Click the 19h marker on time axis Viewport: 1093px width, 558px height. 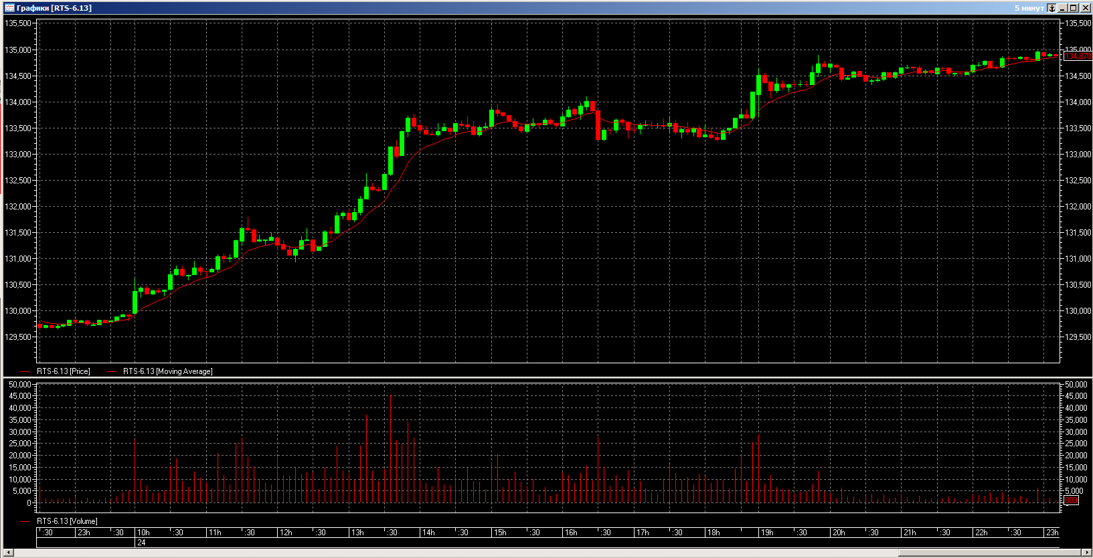pos(767,533)
